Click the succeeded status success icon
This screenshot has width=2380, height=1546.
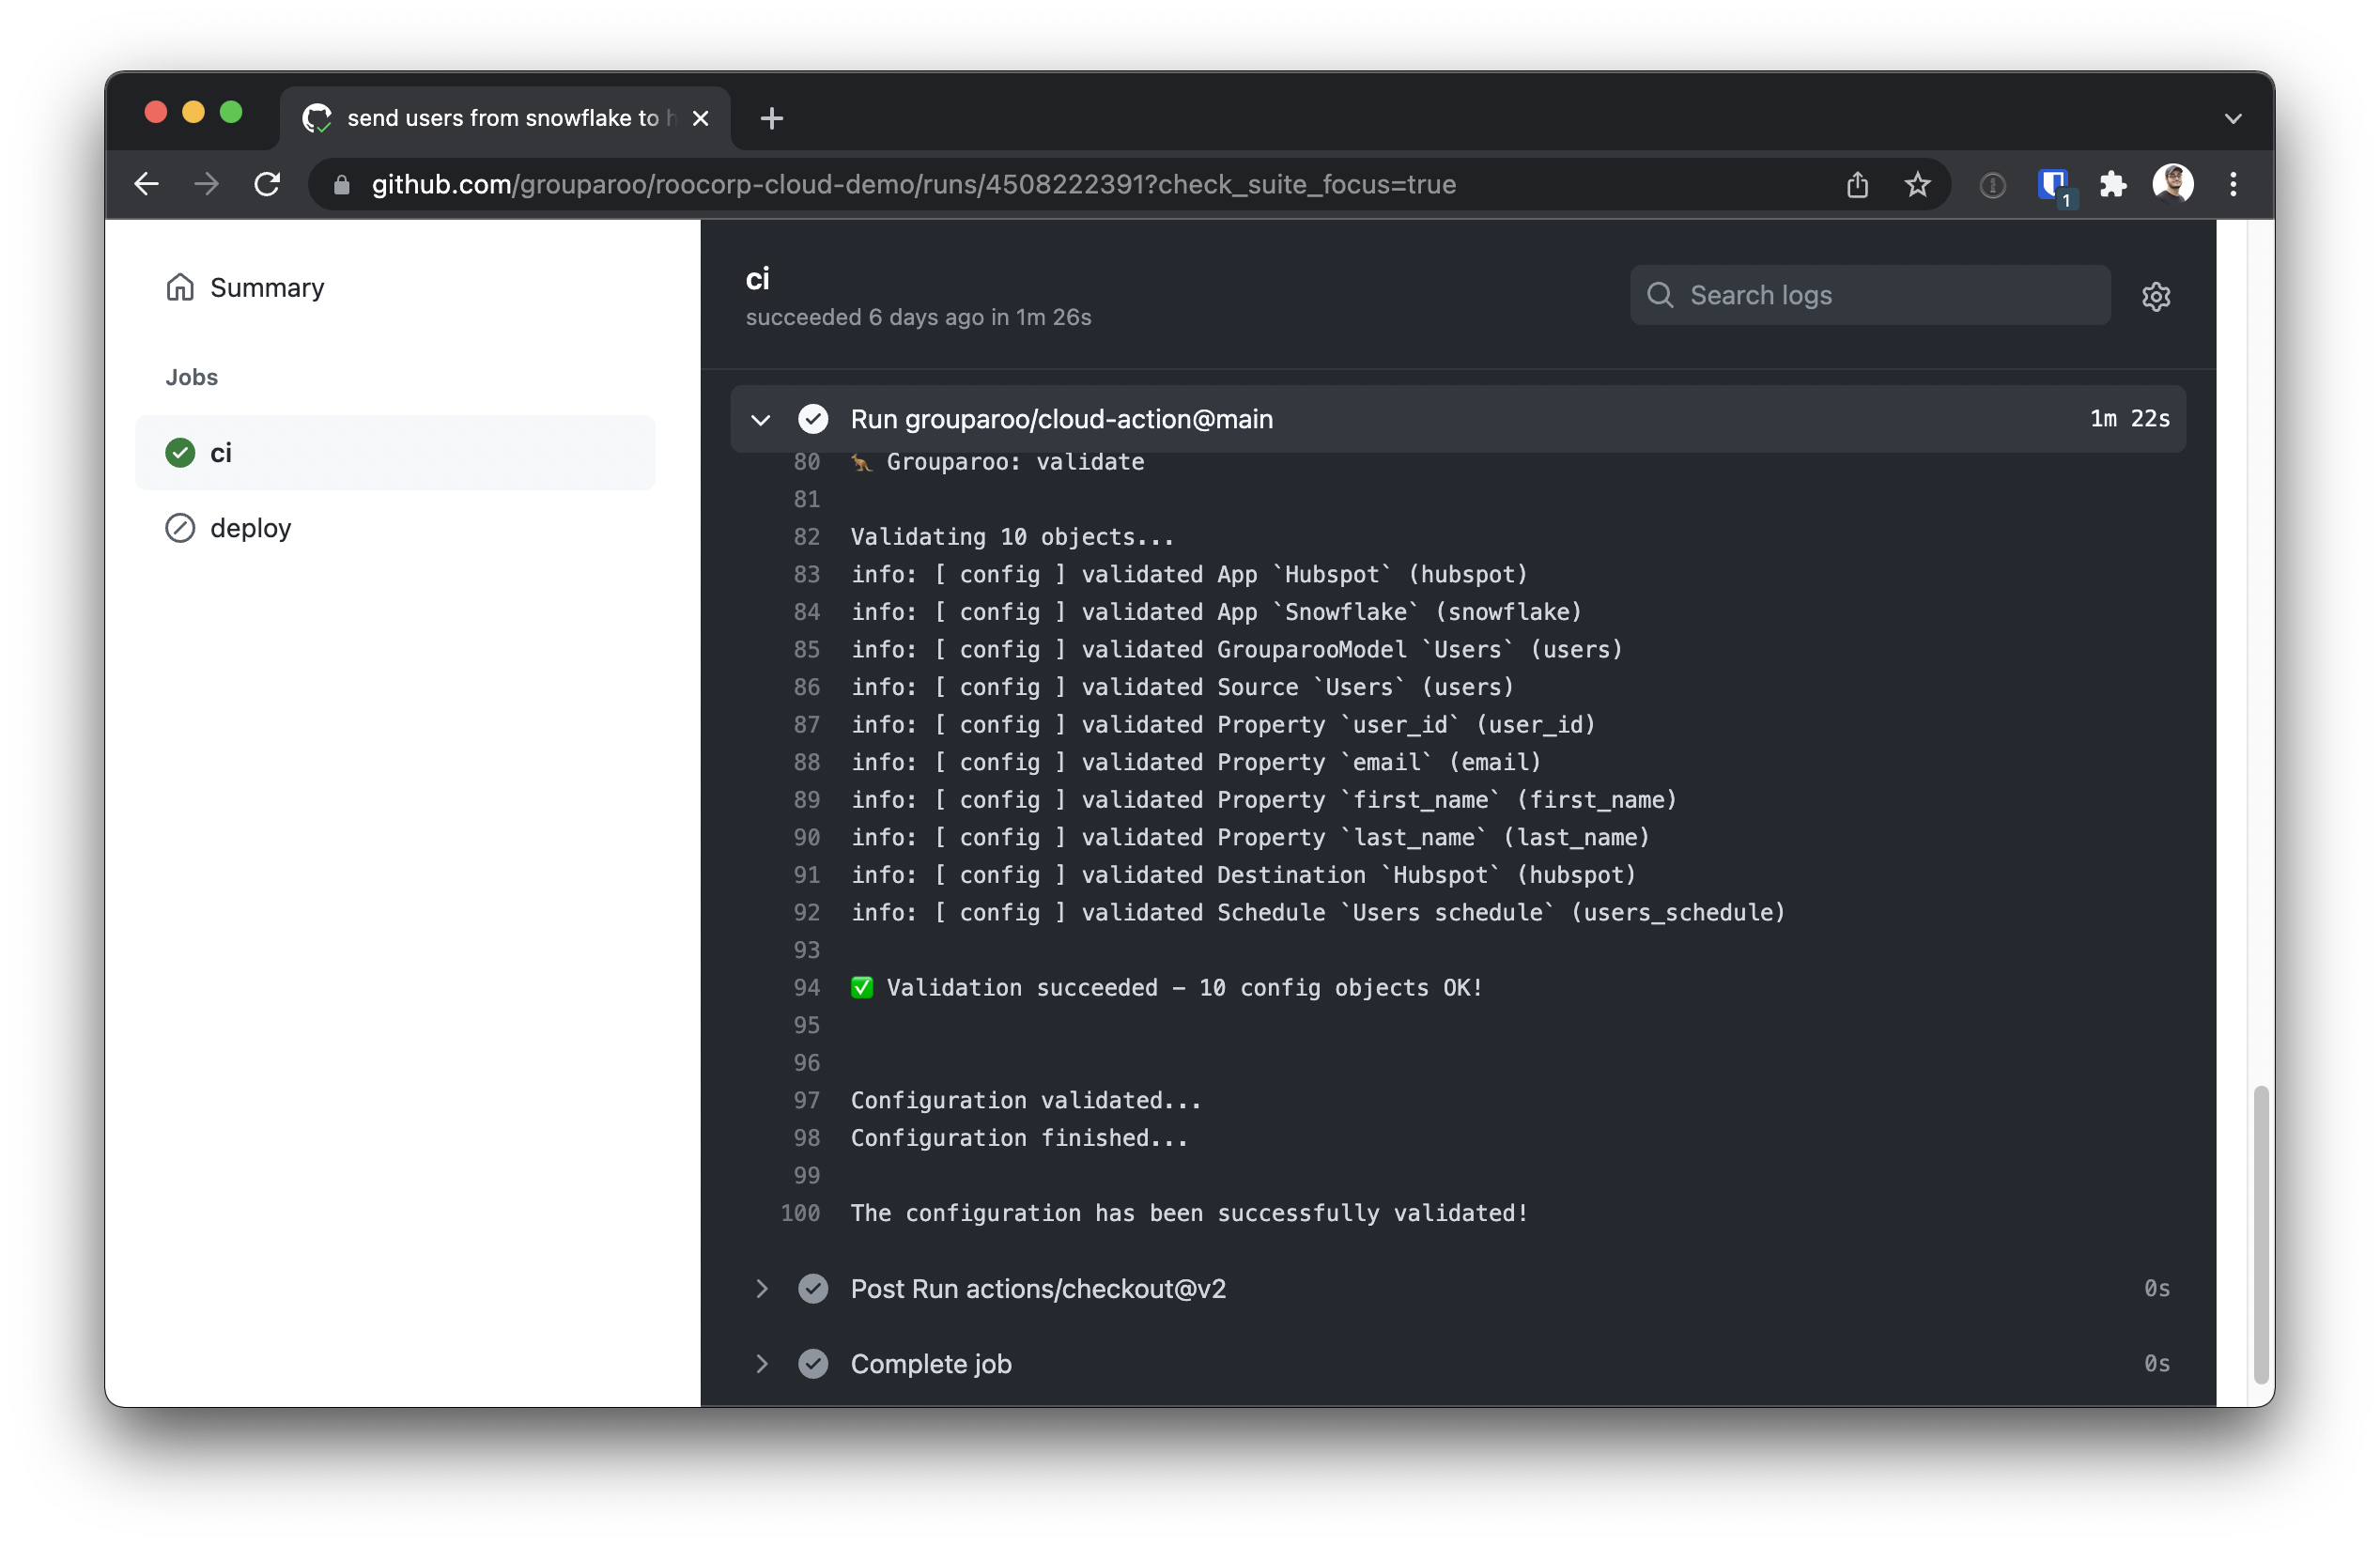tap(180, 451)
